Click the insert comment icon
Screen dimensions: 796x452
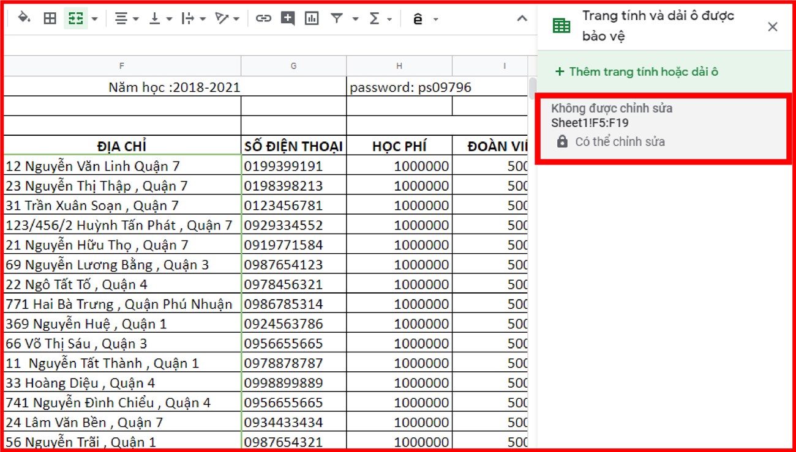pyautogui.click(x=288, y=18)
